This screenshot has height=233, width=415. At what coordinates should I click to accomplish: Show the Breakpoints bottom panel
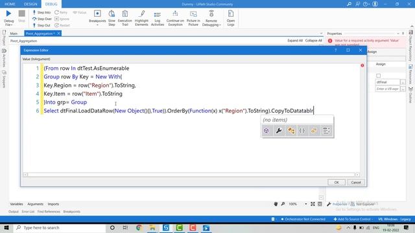tap(72, 212)
